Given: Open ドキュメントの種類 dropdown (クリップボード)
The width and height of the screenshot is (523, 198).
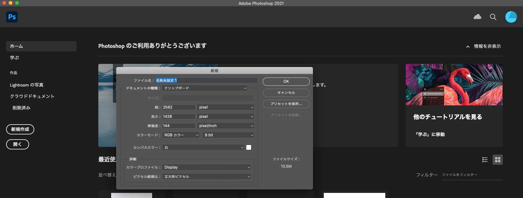Looking at the screenshot, I should pos(205,88).
